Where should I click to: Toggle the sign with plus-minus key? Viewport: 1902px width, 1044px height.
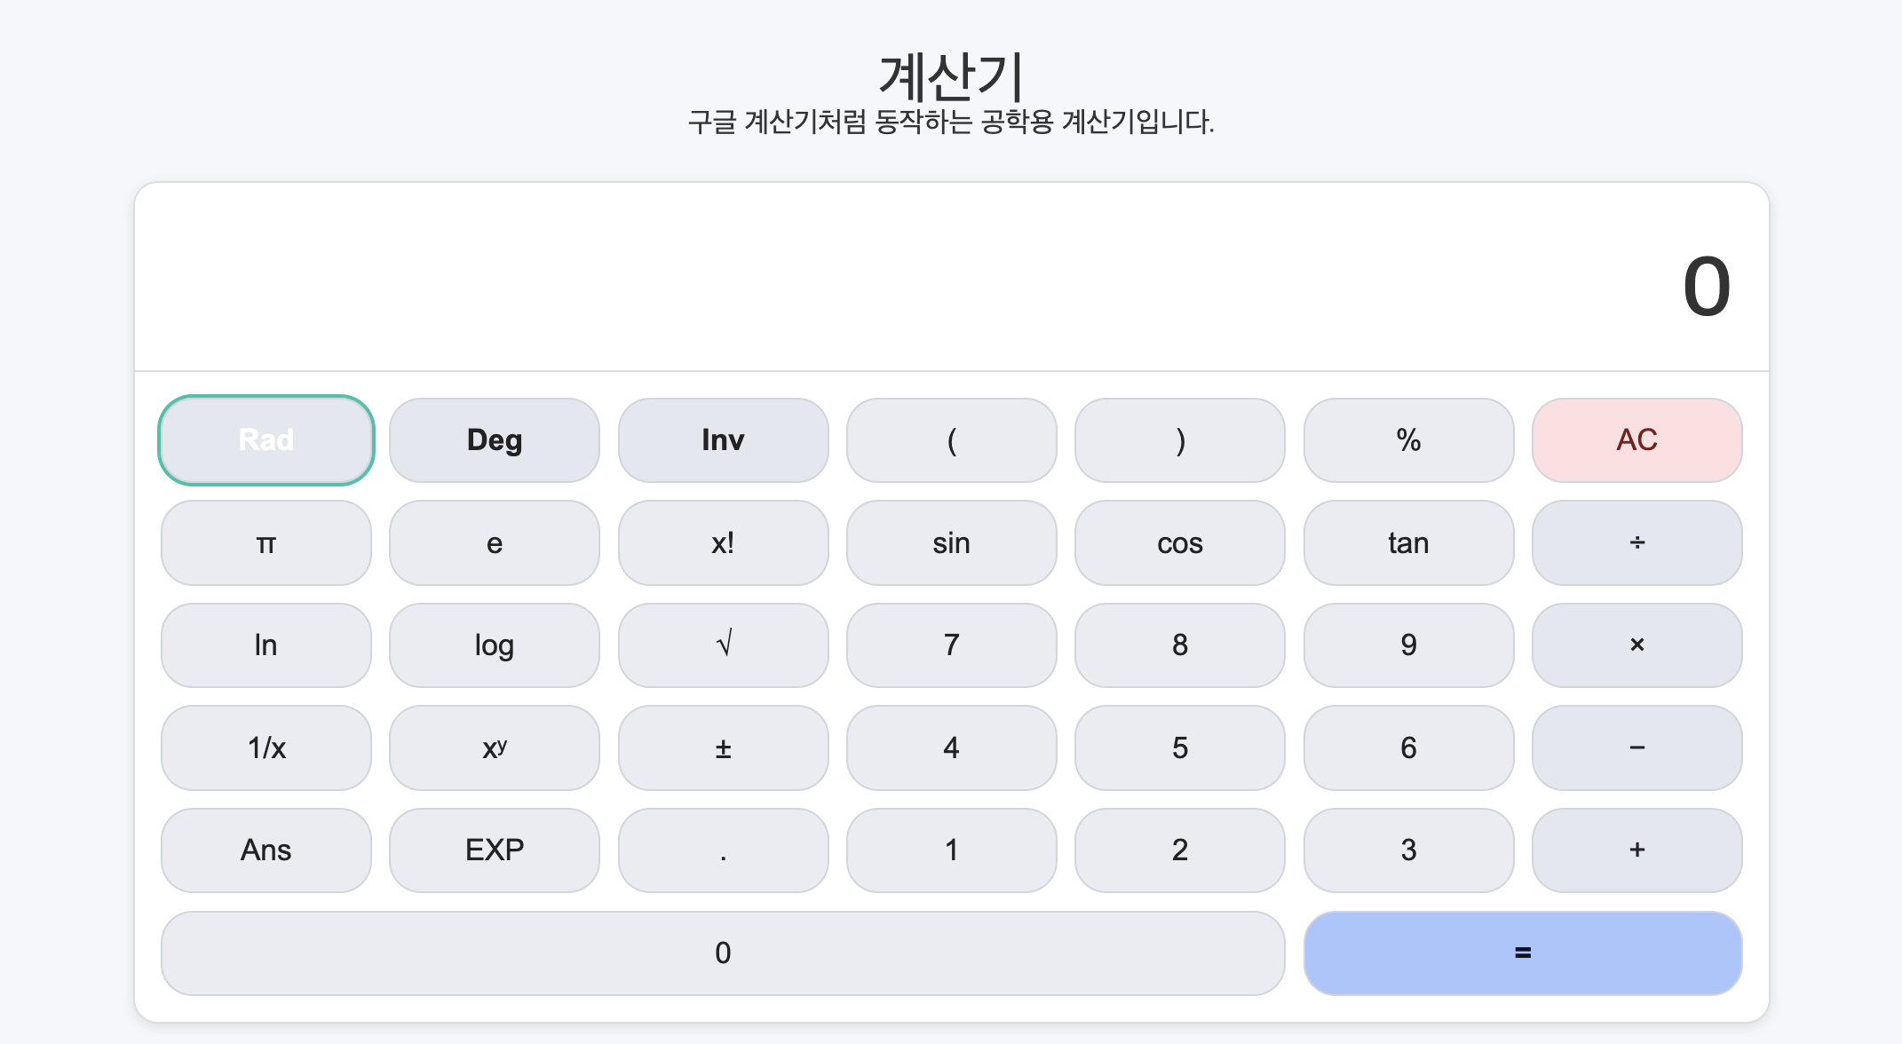(x=723, y=747)
